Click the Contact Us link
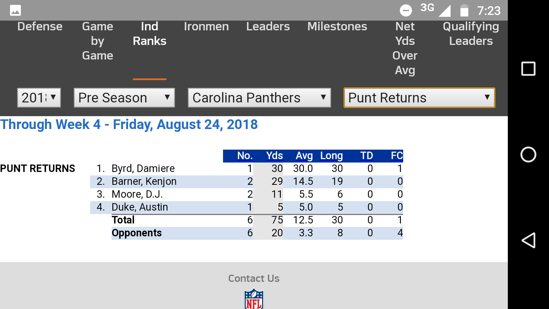549x309 pixels. tap(254, 278)
